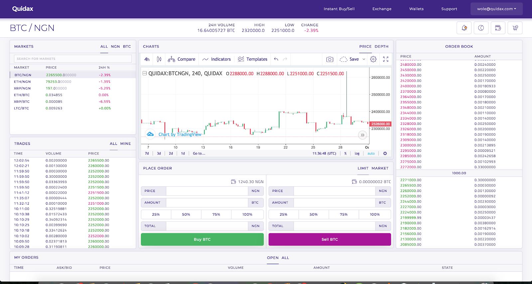The height and width of the screenshot is (284, 532).
Task: Set sell amount to 50%
Action: (x=314, y=215)
